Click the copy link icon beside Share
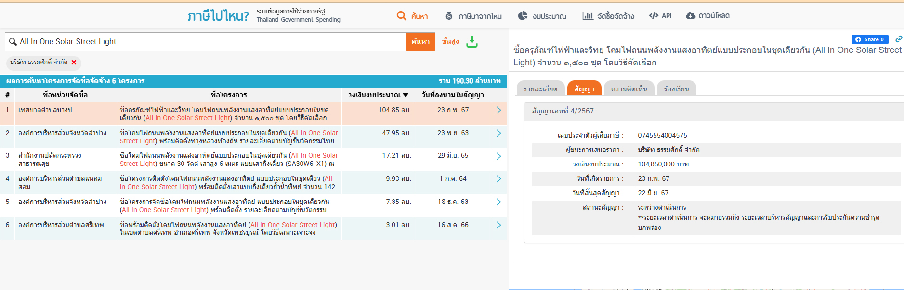This screenshot has width=904, height=290. (x=898, y=39)
